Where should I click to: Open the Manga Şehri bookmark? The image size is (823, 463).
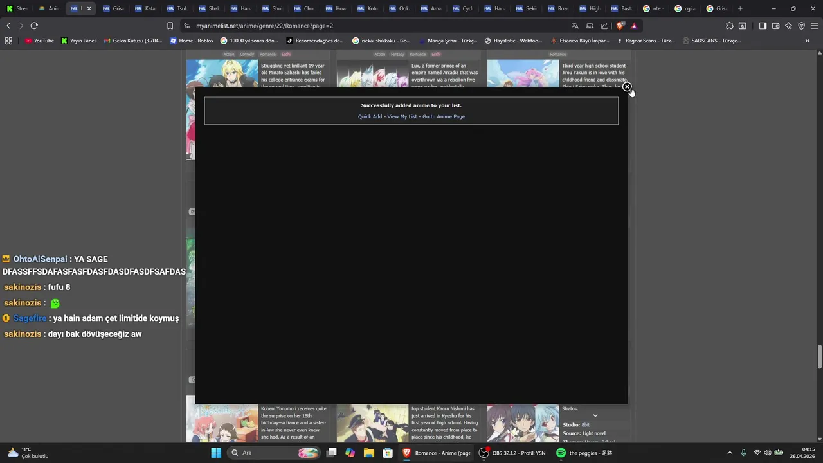(448, 41)
